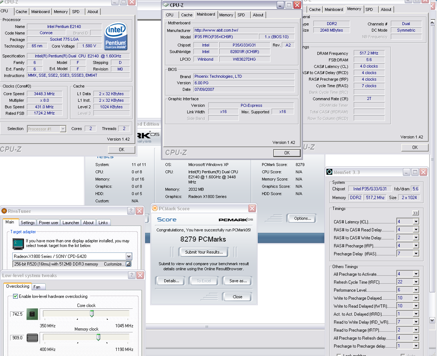Toggle Enable low-level hardware overclocking checkbox
This screenshot has width=437, height=356.
tap(15, 296)
